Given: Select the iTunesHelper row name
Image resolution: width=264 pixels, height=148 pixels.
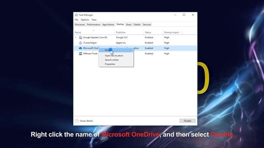Looking at the screenshot, I should point(90,43).
